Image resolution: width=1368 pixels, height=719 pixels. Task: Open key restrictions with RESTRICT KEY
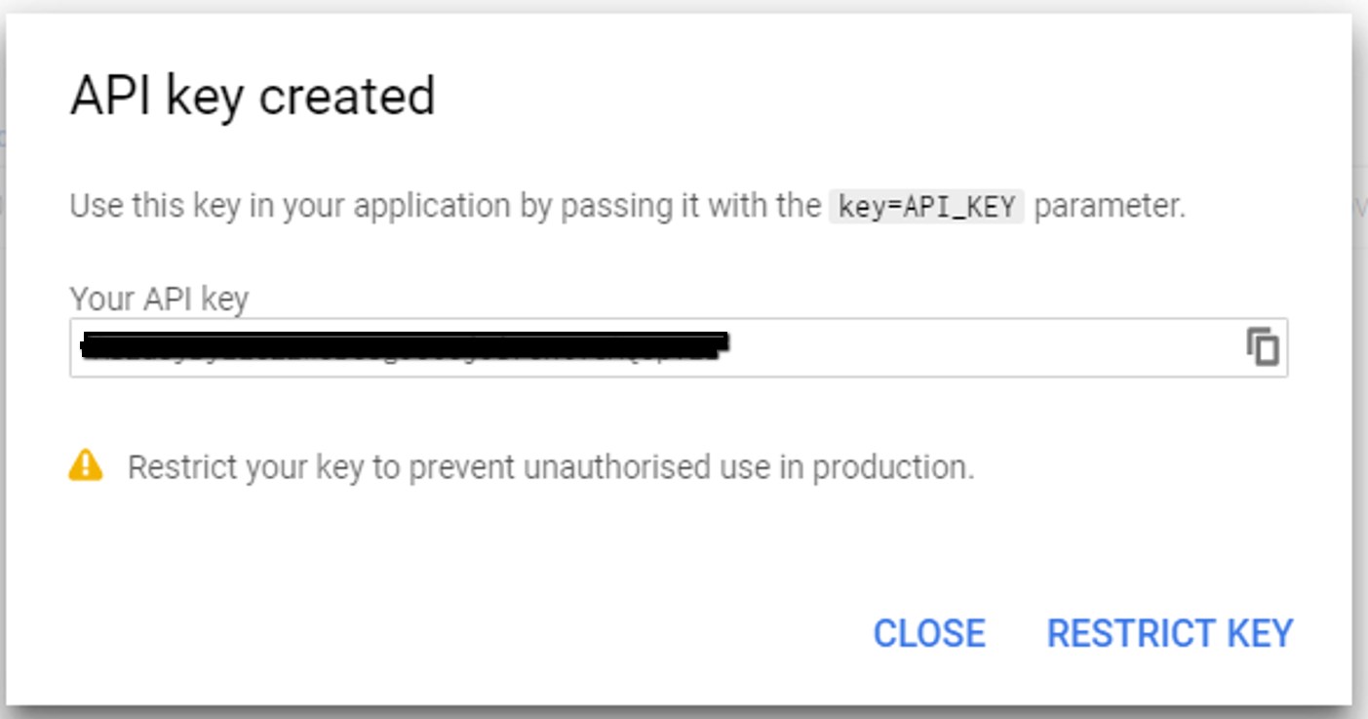point(1169,633)
